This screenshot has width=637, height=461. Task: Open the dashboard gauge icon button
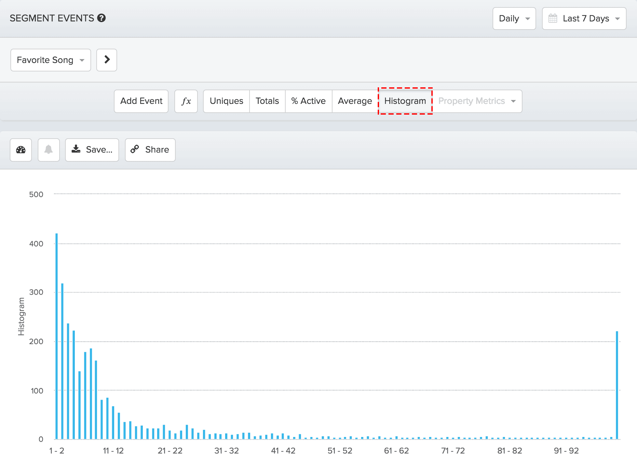21,150
